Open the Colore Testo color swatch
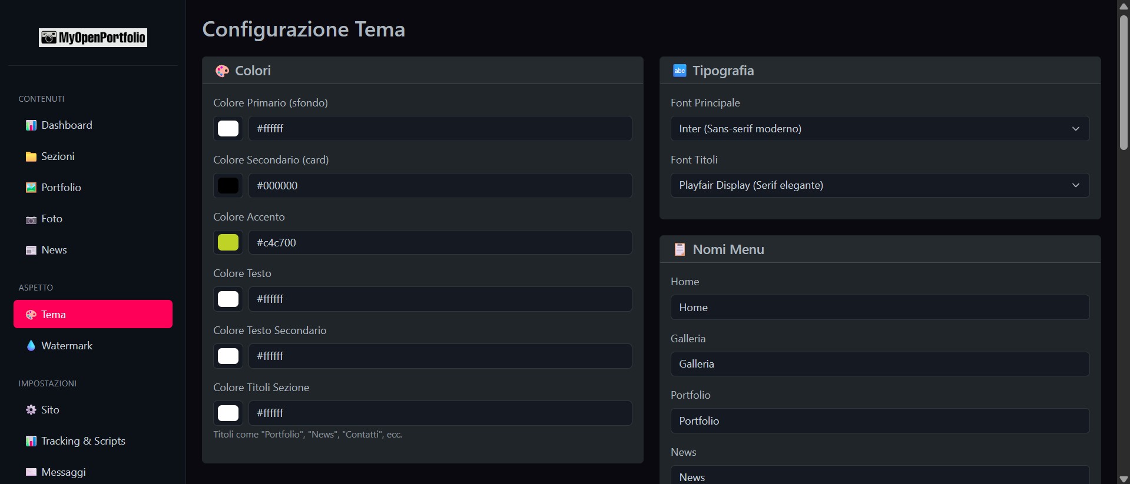Viewport: 1130px width, 484px height. pyautogui.click(x=228, y=299)
